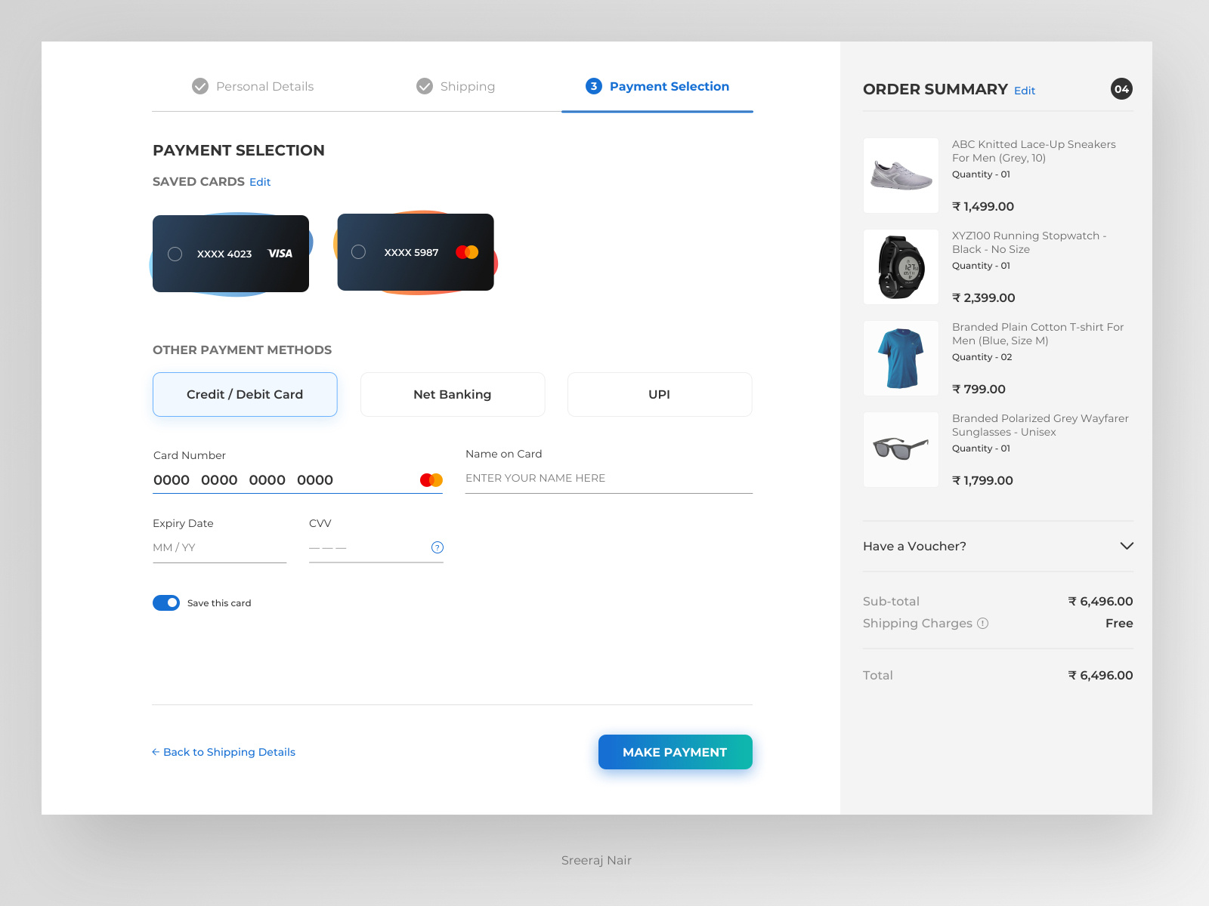Switch to Net Banking payment method

pyautogui.click(x=452, y=394)
